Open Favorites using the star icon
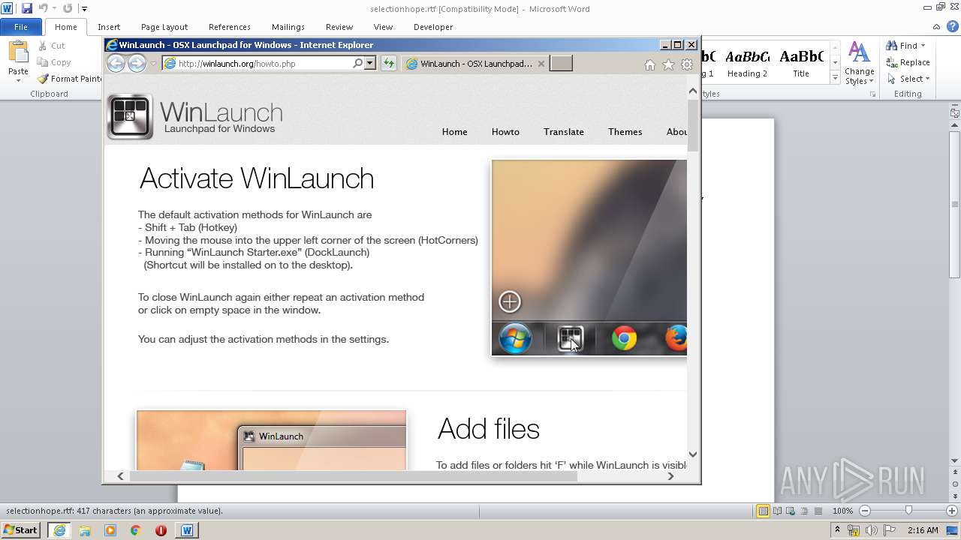961x540 pixels. pos(668,65)
